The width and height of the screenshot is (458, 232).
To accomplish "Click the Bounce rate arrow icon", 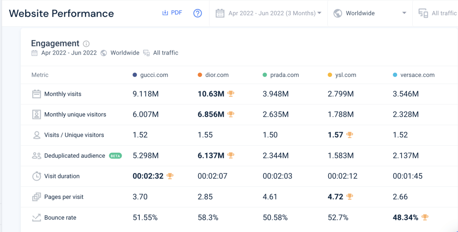I will [x=37, y=217].
